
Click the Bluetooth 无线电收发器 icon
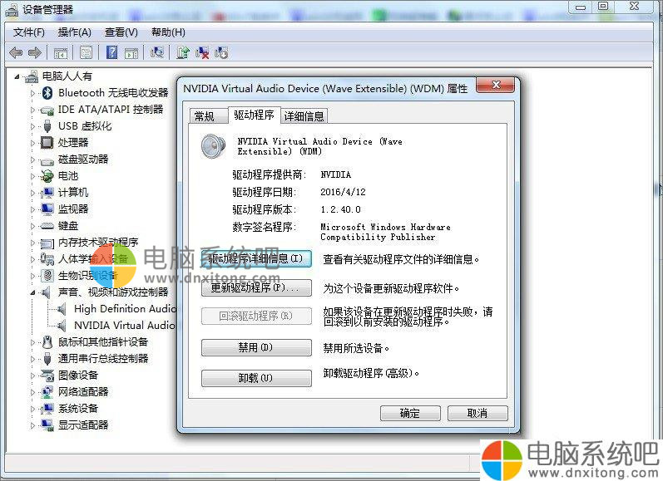(47, 92)
